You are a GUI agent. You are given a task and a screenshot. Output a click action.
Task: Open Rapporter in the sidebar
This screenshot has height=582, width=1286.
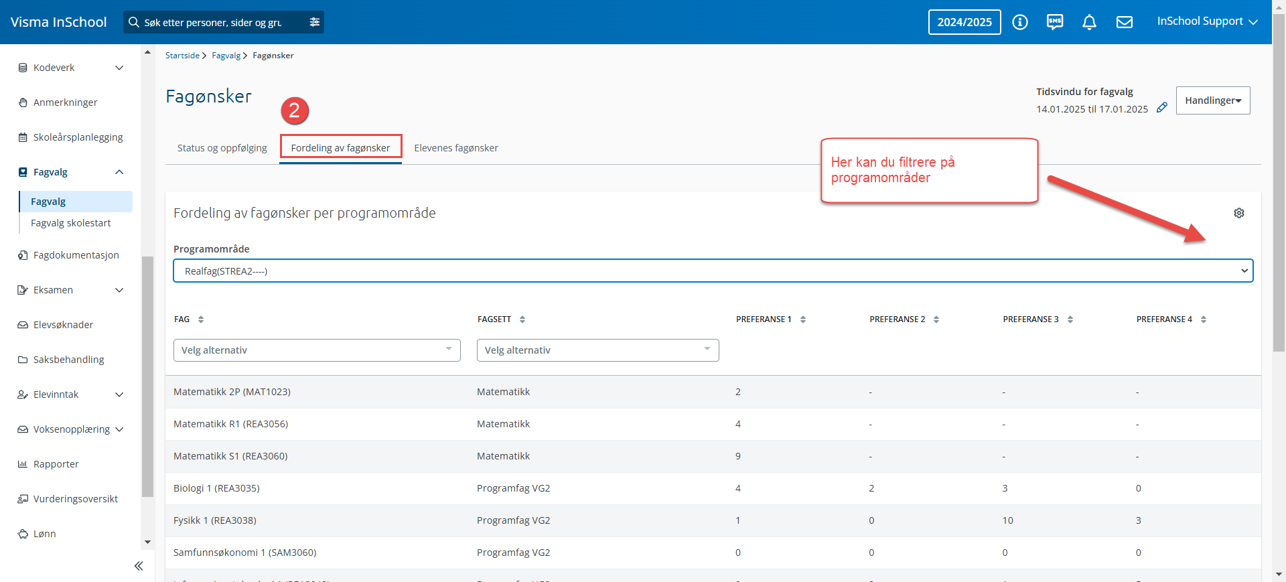[56, 464]
